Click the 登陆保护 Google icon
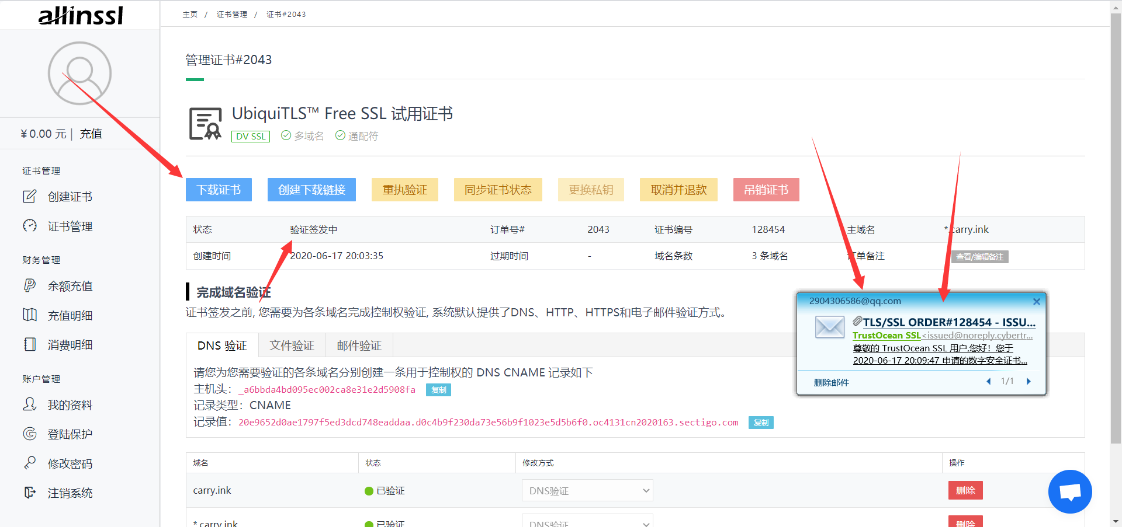Screen dimensions: 1122x527 [x=29, y=434]
